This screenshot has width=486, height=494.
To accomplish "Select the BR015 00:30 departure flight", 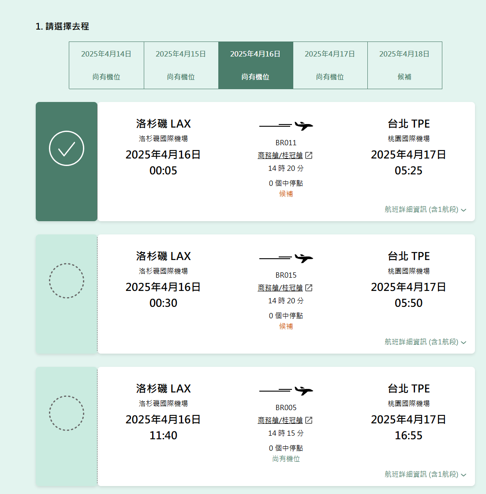I will (67, 281).
